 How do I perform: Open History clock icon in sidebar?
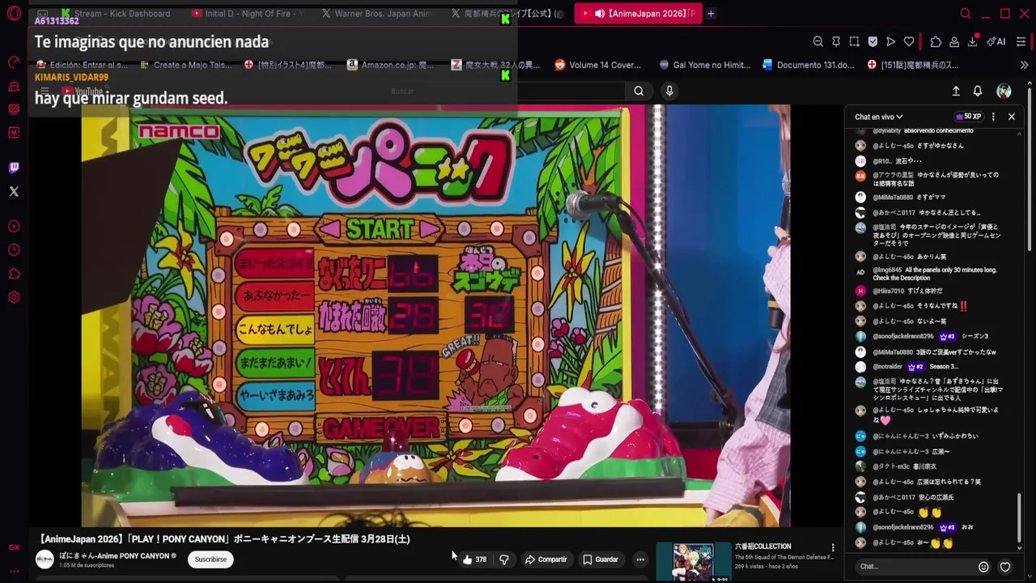point(14,250)
